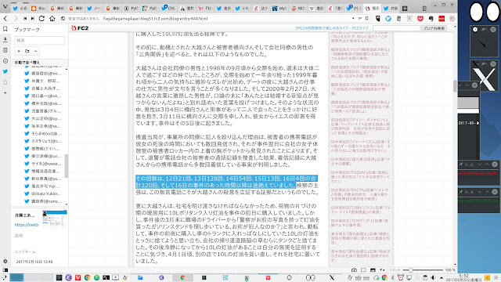Switch to the Wikipedia tab
Viewport: 501px width, 282px height.
[316, 9]
